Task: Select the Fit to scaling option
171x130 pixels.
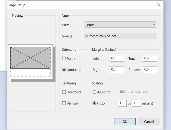Action: 95,103
